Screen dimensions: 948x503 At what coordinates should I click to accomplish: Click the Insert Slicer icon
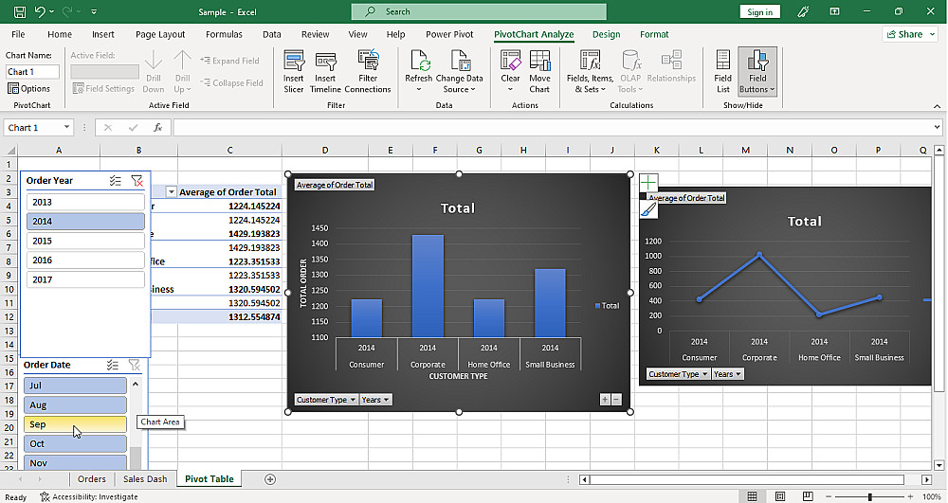293,71
